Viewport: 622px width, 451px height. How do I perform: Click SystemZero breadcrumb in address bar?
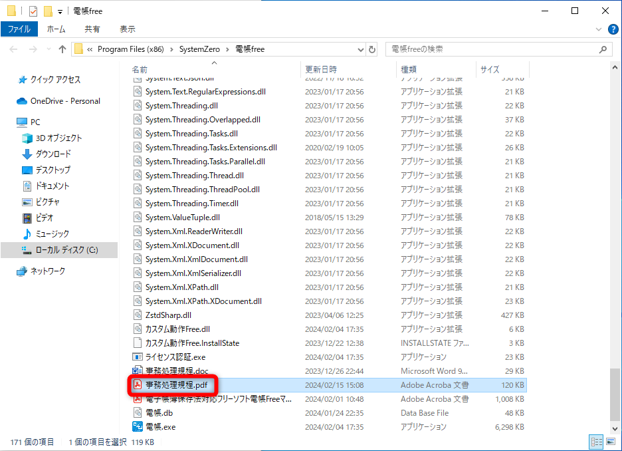[x=199, y=49]
